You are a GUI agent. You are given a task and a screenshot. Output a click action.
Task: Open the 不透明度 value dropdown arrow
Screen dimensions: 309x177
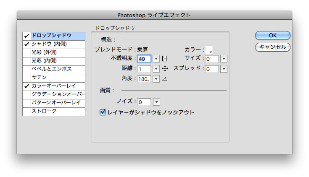pyautogui.click(x=156, y=59)
